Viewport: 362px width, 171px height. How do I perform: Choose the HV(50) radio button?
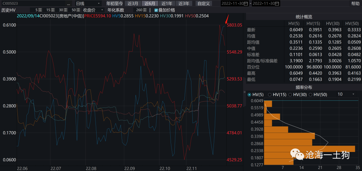[311, 95]
